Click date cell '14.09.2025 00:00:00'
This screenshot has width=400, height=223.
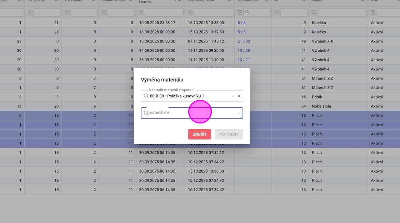pyautogui.click(x=157, y=51)
